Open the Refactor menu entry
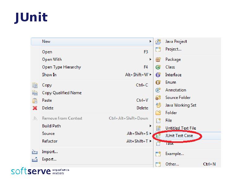Screen dimensions: 248x186 tap(50, 141)
